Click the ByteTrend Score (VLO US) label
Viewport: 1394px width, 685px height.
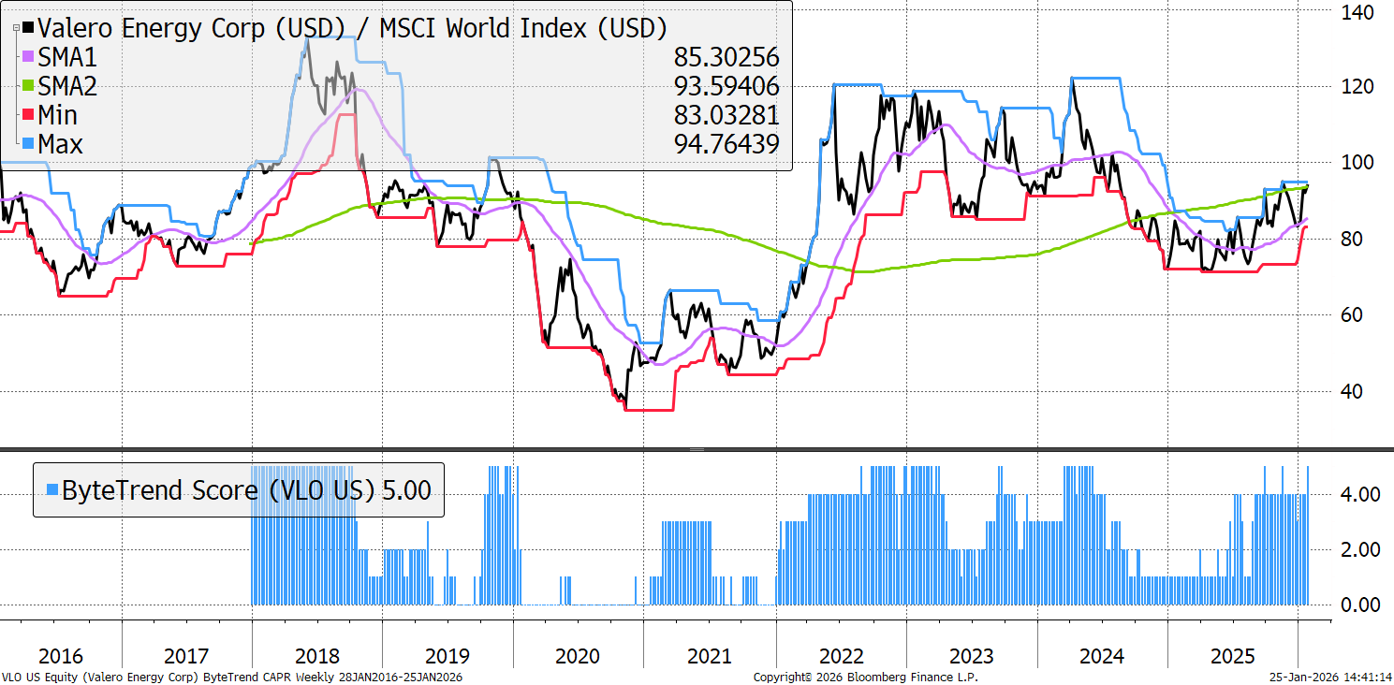[x=219, y=489]
